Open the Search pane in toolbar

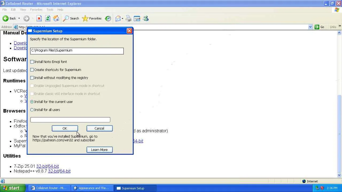[71, 18]
